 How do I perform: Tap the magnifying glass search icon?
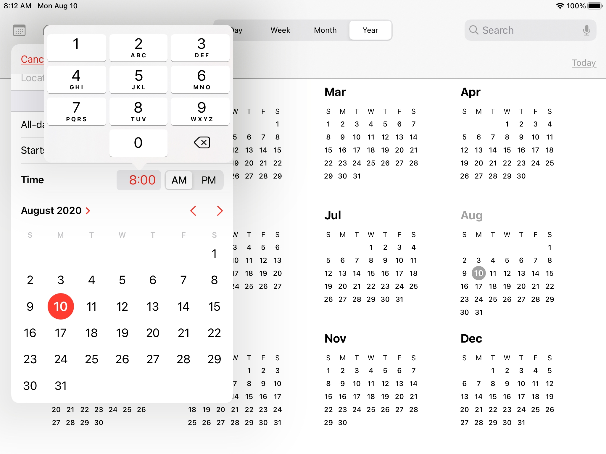(x=474, y=30)
